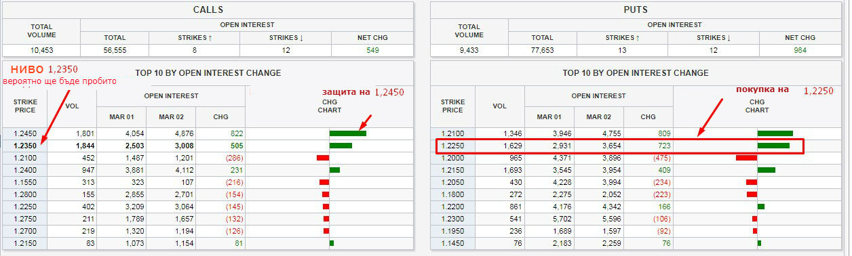Select the Calls open interest total 56,555
Screen dimensions: 852x256
click(115, 50)
